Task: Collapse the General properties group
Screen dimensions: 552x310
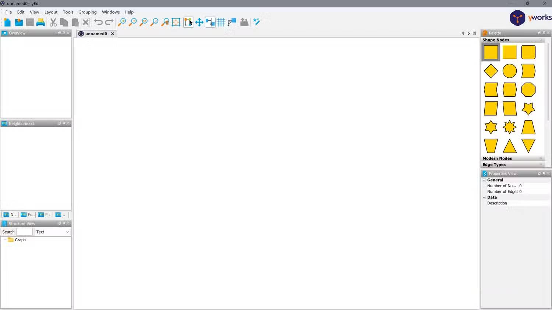Action: pos(484,180)
